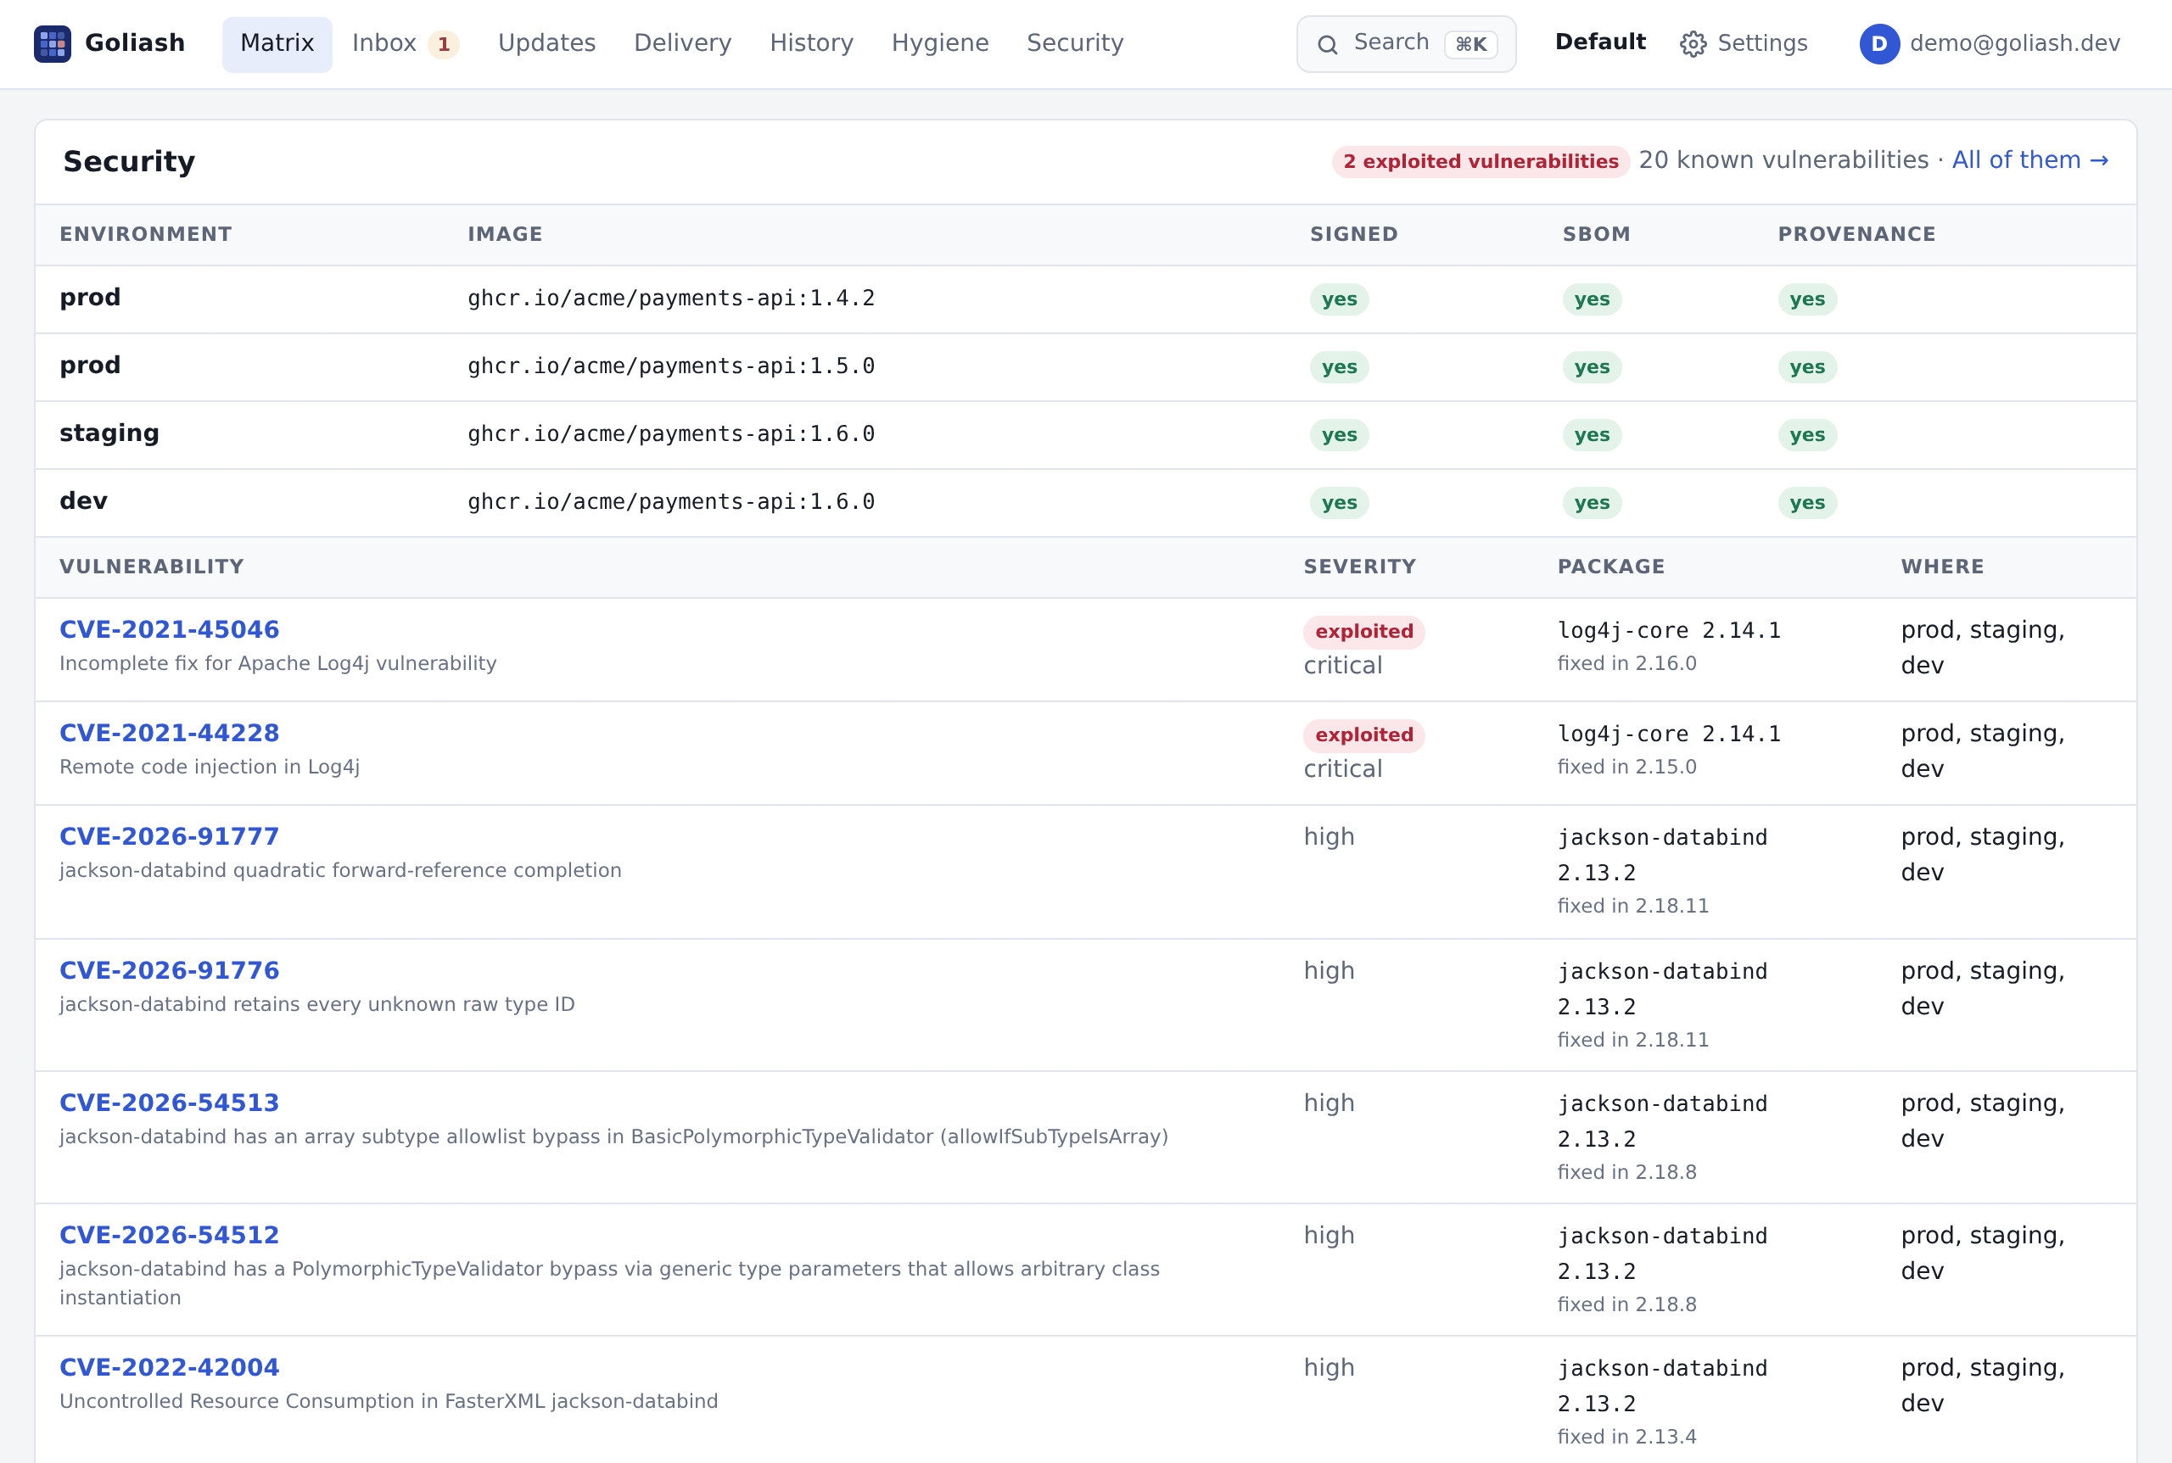The image size is (2172, 1463).
Task: Click the Signed 'yes' badge for staging
Action: (x=1339, y=435)
